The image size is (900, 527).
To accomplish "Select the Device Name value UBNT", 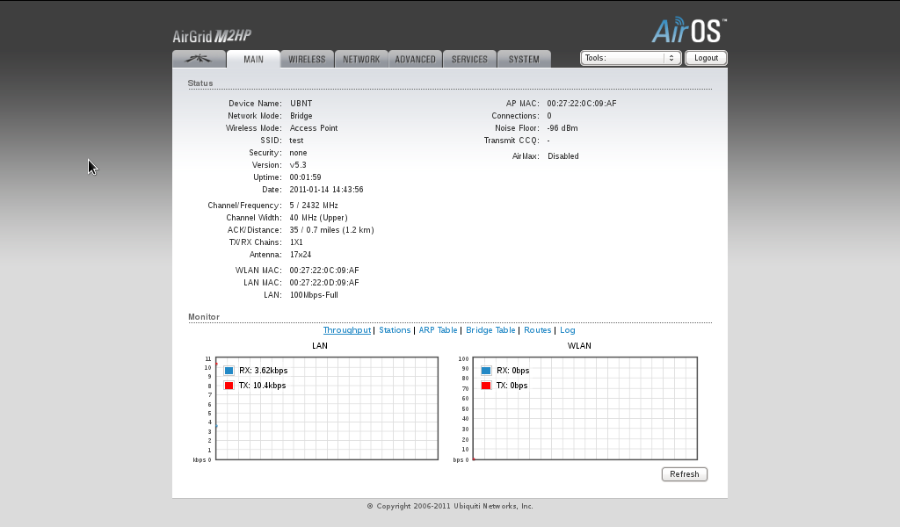I will click(x=301, y=104).
